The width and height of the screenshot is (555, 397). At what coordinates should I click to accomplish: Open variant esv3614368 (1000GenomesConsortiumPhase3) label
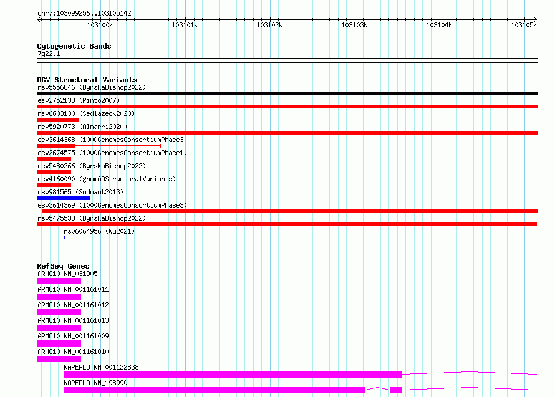coord(112,140)
